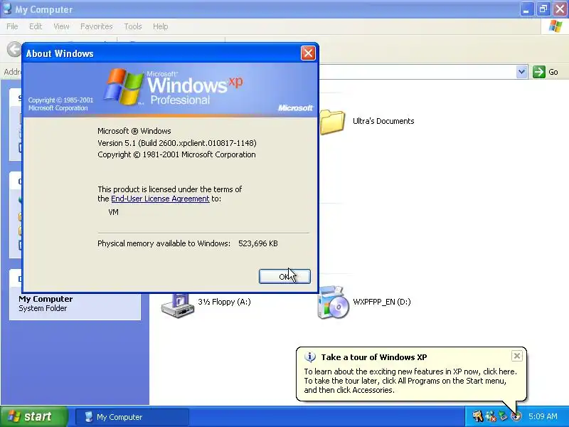Click the My Computer heading in Details pane
This screenshot has width=569, height=427.
[x=46, y=299]
